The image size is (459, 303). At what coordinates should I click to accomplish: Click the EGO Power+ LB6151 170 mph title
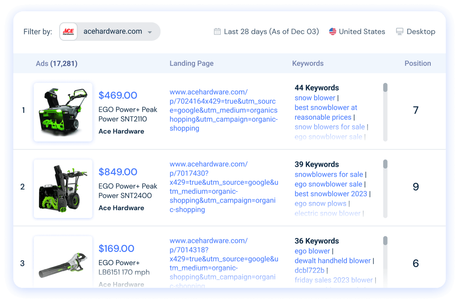pyautogui.click(x=124, y=267)
